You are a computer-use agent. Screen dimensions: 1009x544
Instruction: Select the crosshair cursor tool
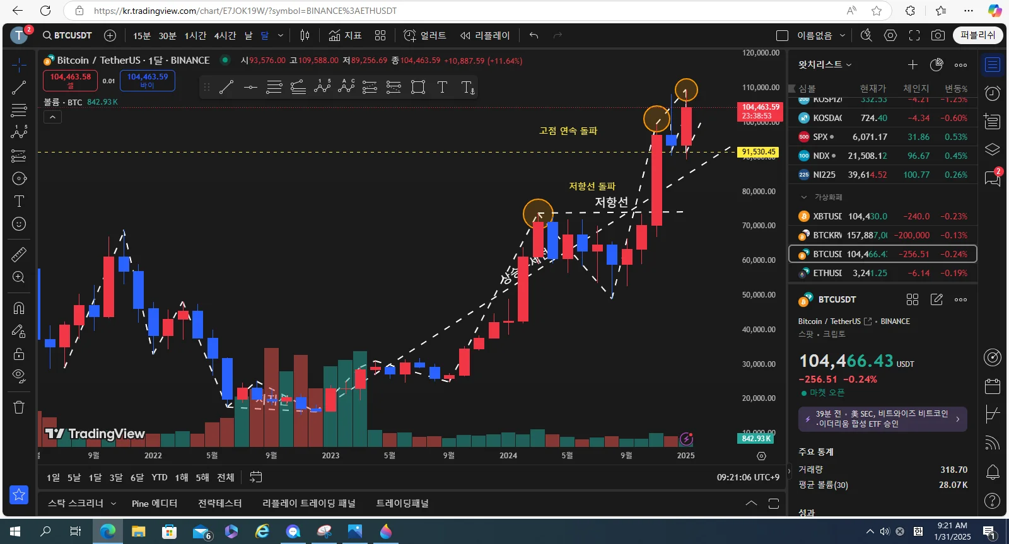pyautogui.click(x=19, y=65)
